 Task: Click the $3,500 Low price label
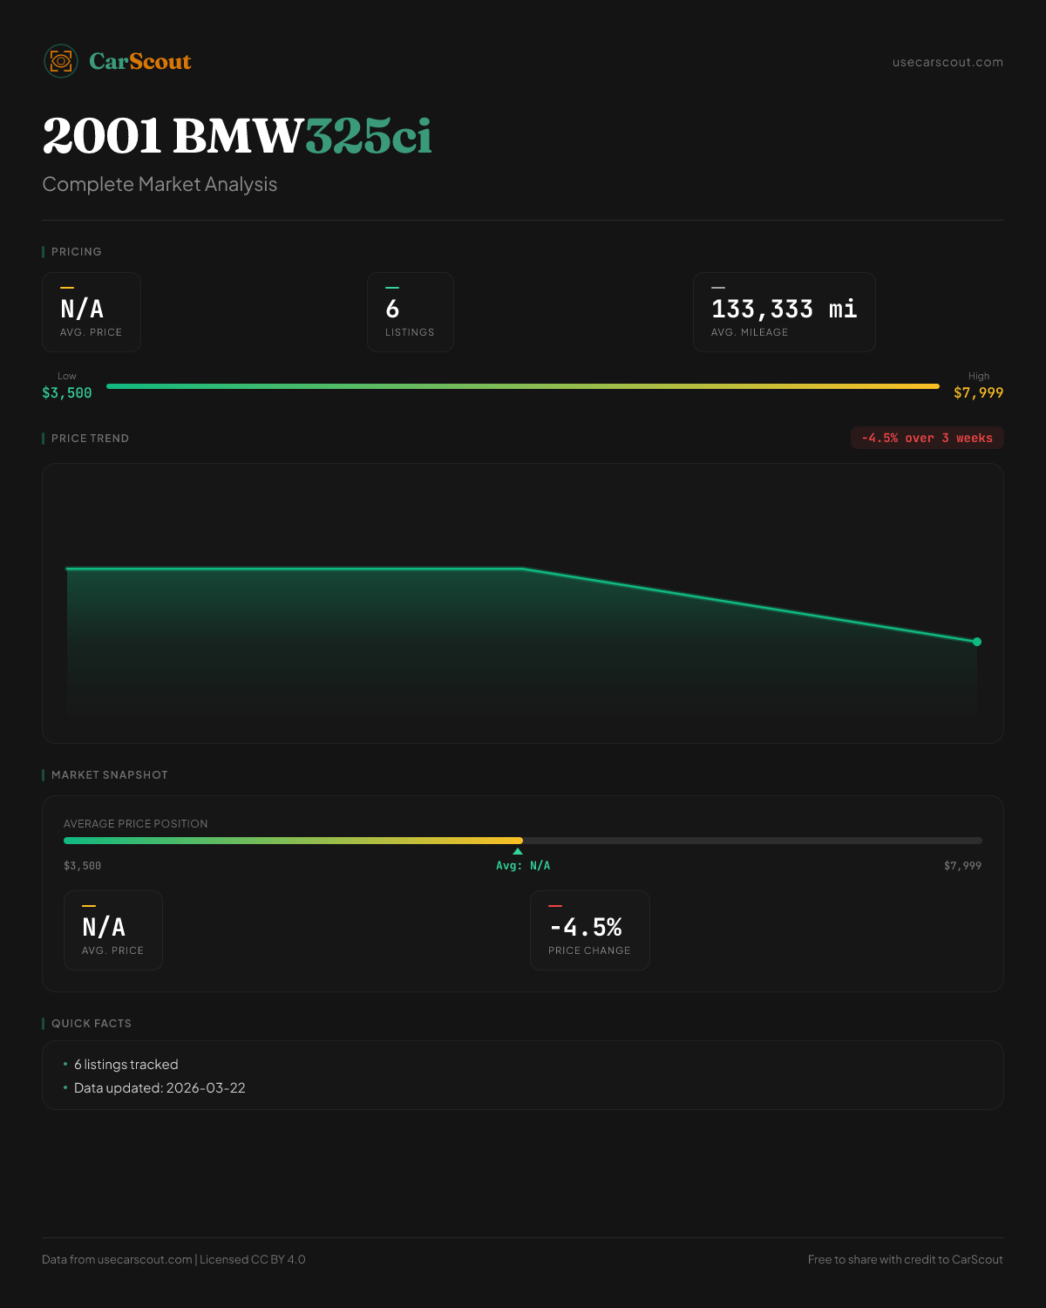[67, 392]
